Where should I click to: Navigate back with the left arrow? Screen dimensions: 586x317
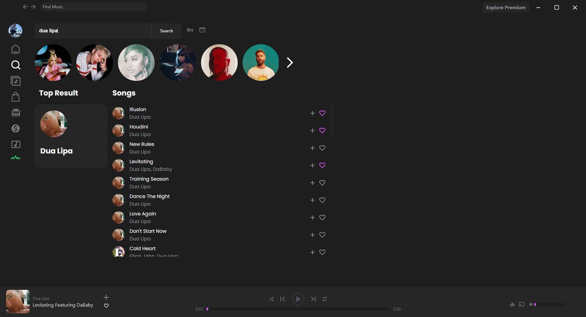(x=25, y=7)
